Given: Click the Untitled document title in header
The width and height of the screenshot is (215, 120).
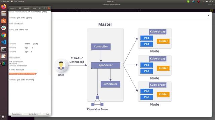Looking at the screenshot, I should 27,8.
